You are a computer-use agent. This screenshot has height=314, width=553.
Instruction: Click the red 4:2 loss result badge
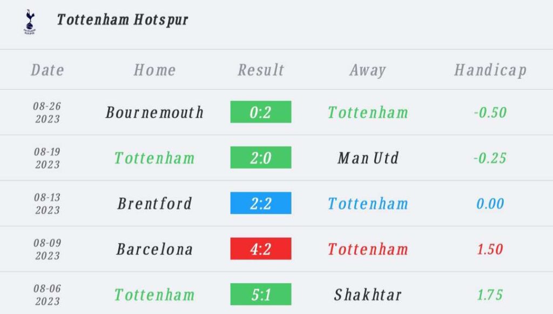click(261, 249)
